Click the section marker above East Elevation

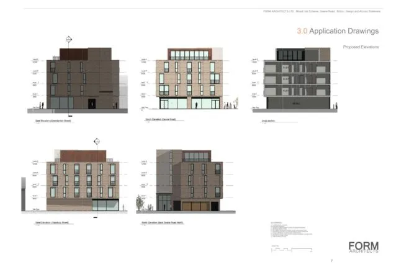click(69, 39)
